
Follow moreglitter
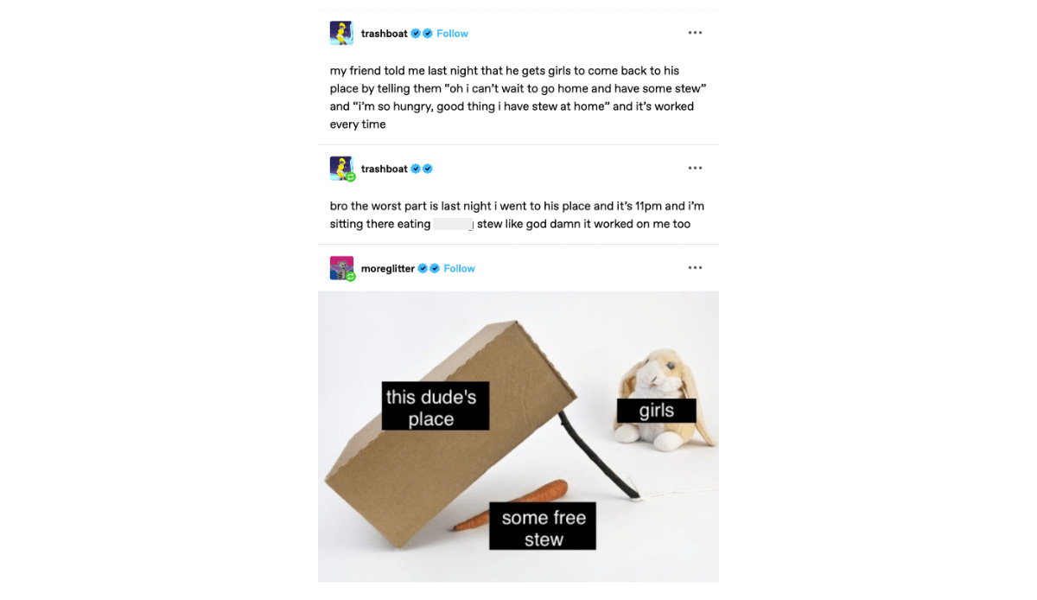pyautogui.click(x=459, y=269)
